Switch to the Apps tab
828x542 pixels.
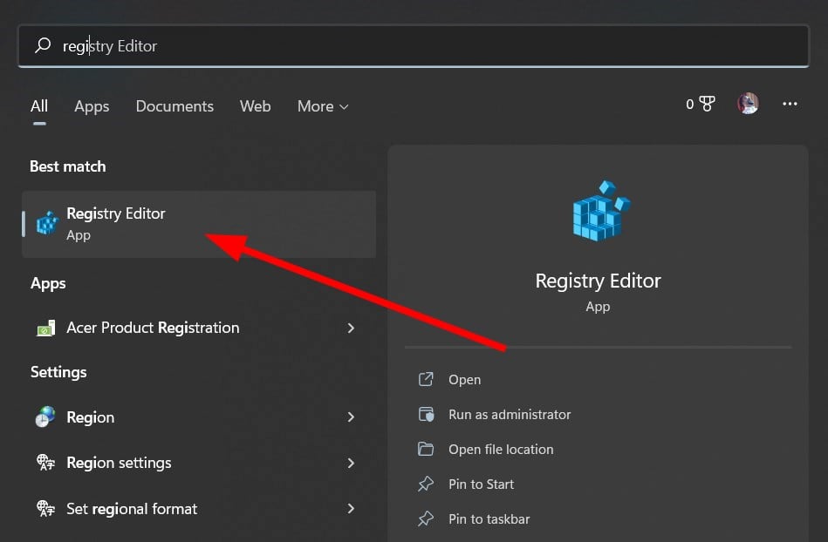[92, 106]
